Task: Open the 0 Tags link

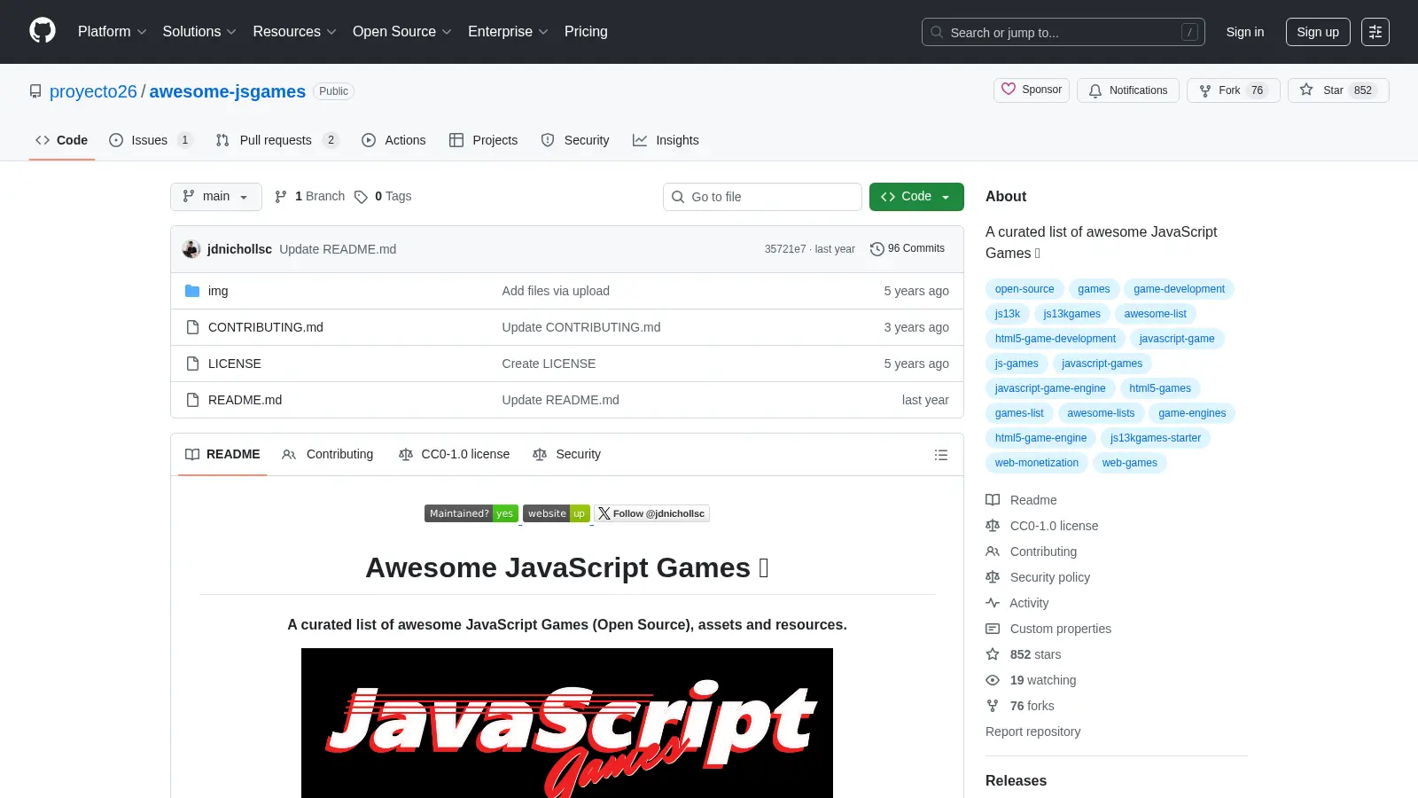Action: point(383,197)
